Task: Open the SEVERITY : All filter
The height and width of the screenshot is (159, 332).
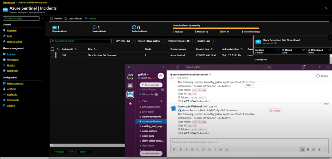Action: coord(123,41)
